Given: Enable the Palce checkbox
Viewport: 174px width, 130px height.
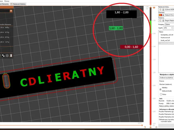Looking at the screenshot, I should point(161,95).
